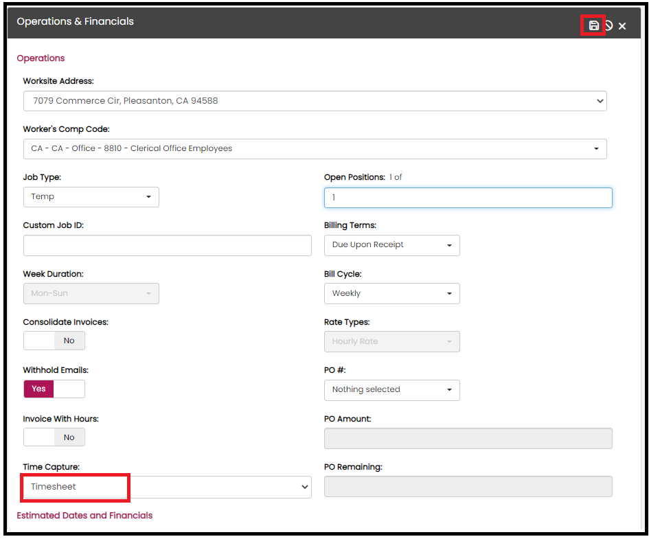Screen dimensions: 649x539
Task: Click the save disk icon in header
Action: pyautogui.click(x=594, y=25)
